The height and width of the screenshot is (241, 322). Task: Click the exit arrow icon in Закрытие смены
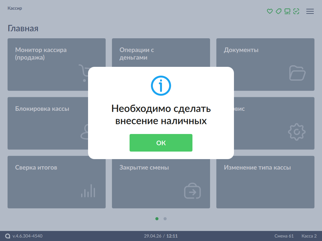click(192, 191)
